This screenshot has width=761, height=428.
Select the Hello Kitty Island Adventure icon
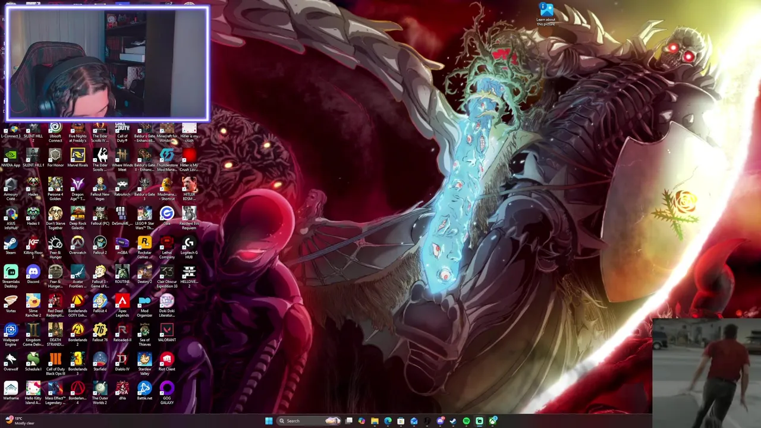pos(33,394)
